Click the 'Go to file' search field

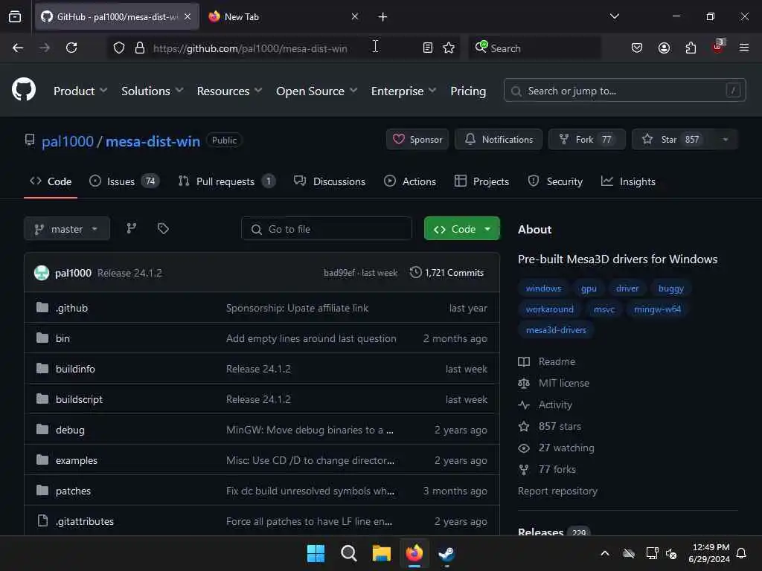327,229
